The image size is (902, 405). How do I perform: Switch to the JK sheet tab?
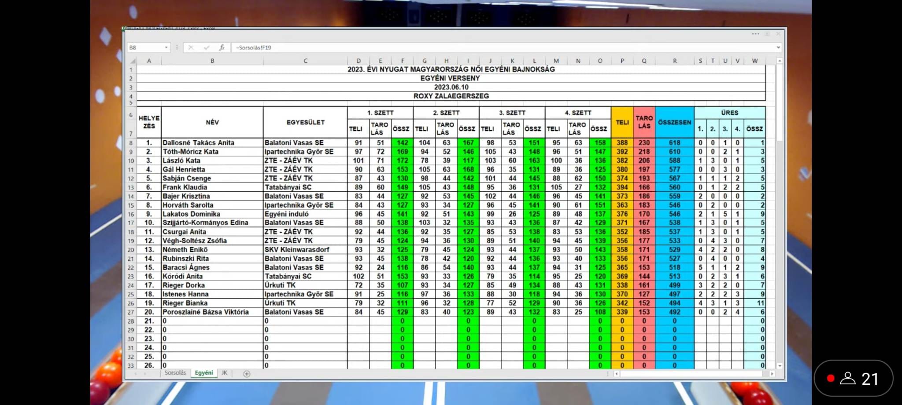pyautogui.click(x=224, y=373)
